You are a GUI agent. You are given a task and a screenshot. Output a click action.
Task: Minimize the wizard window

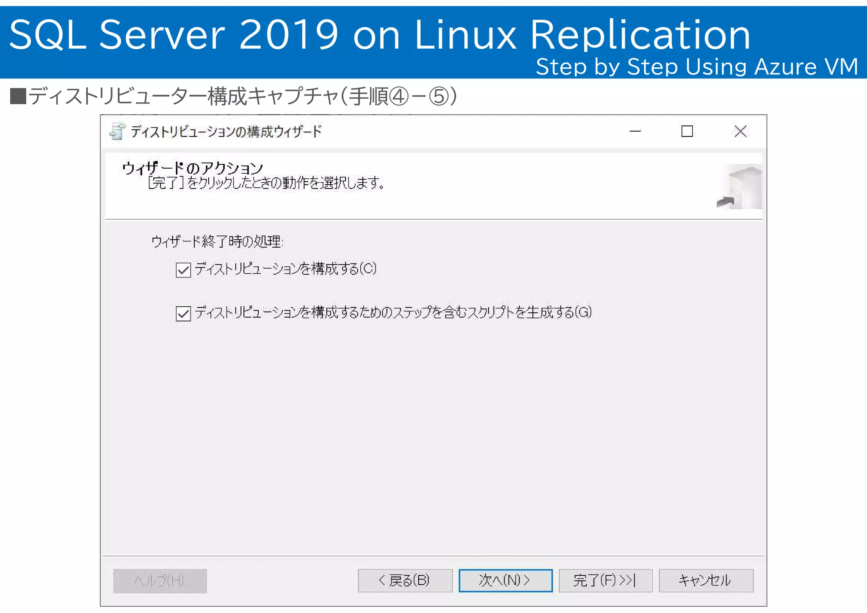pos(635,131)
